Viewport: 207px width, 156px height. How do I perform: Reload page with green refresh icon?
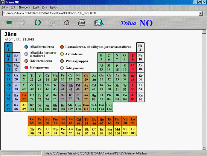click(x=38, y=23)
